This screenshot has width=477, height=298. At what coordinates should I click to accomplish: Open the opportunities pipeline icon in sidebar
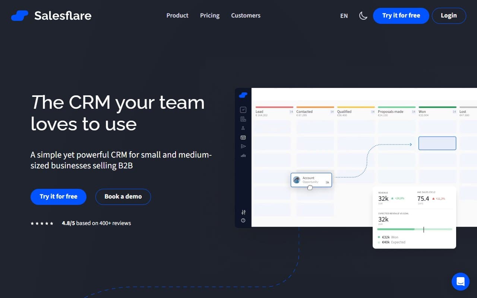pos(243,137)
